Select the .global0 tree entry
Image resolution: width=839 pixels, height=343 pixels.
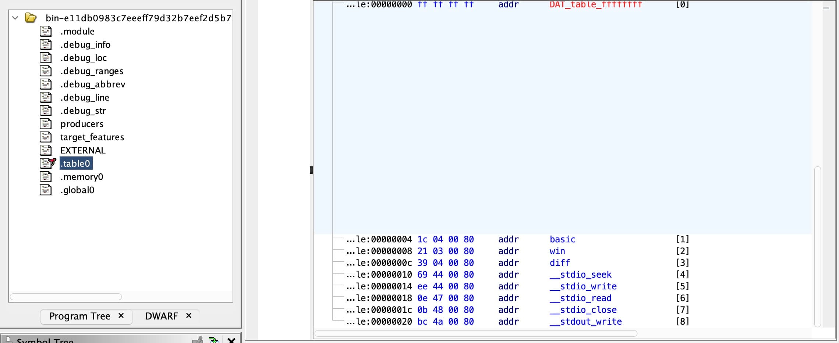77,190
